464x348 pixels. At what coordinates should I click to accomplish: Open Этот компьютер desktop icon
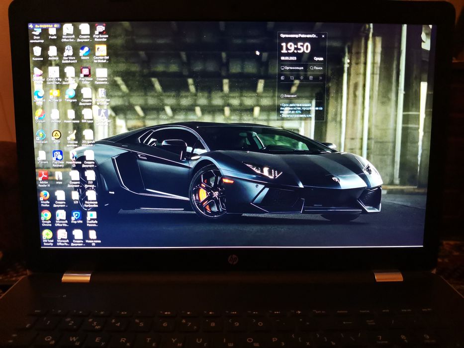tap(37, 35)
